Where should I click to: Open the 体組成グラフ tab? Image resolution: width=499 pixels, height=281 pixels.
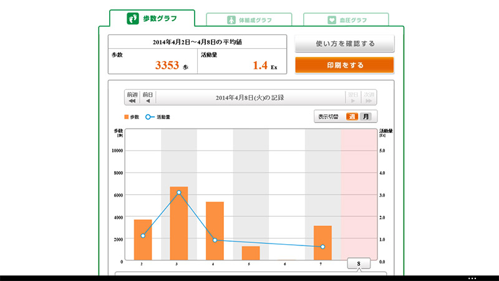[248, 20]
